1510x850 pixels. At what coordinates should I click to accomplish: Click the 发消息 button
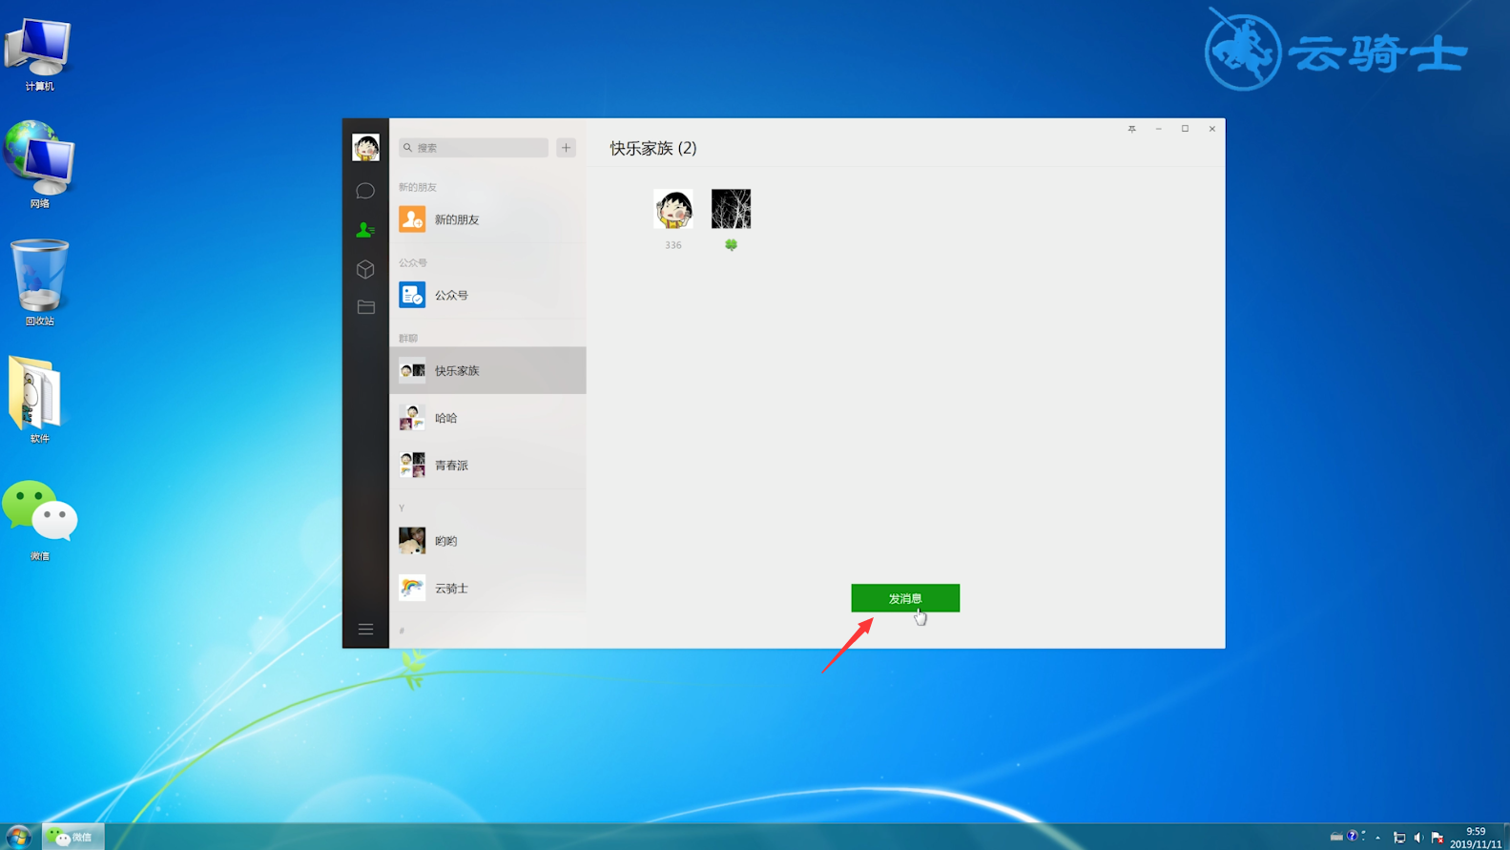pyautogui.click(x=905, y=598)
